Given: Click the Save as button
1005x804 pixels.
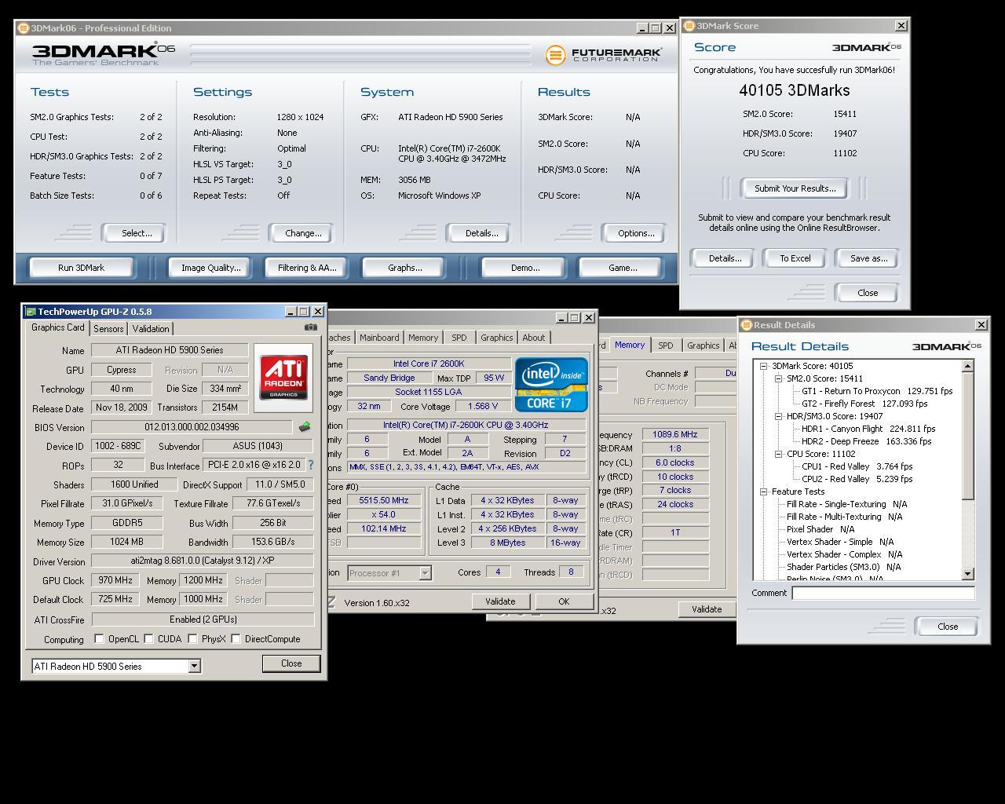Looking at the screenshot, I should 868,258.
